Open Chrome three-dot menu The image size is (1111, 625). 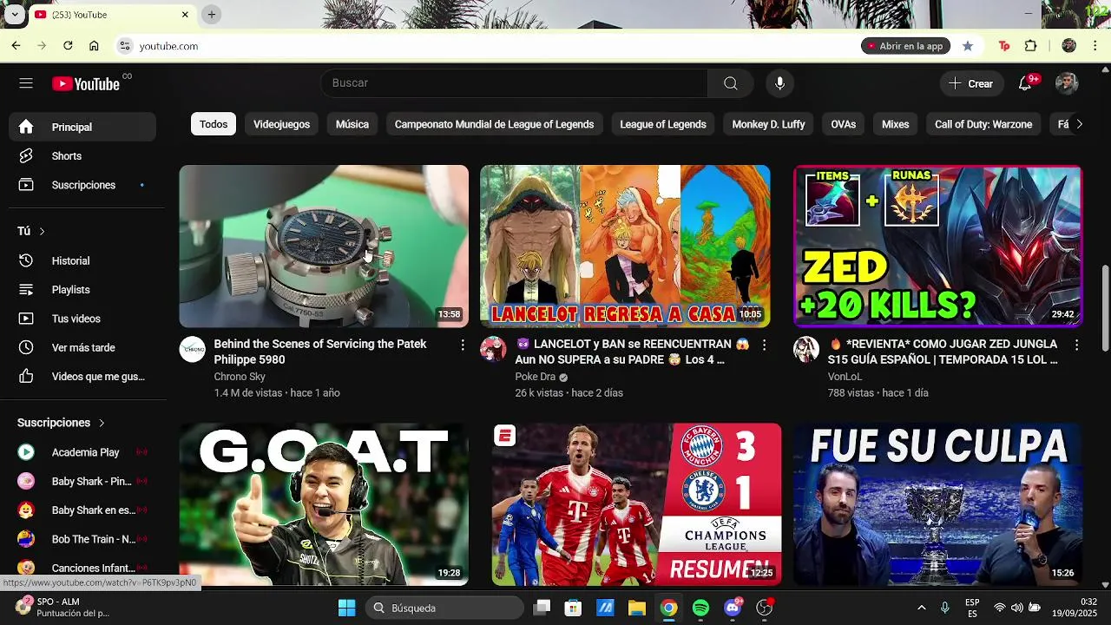pyautogui.click(x=1095, y=46)
